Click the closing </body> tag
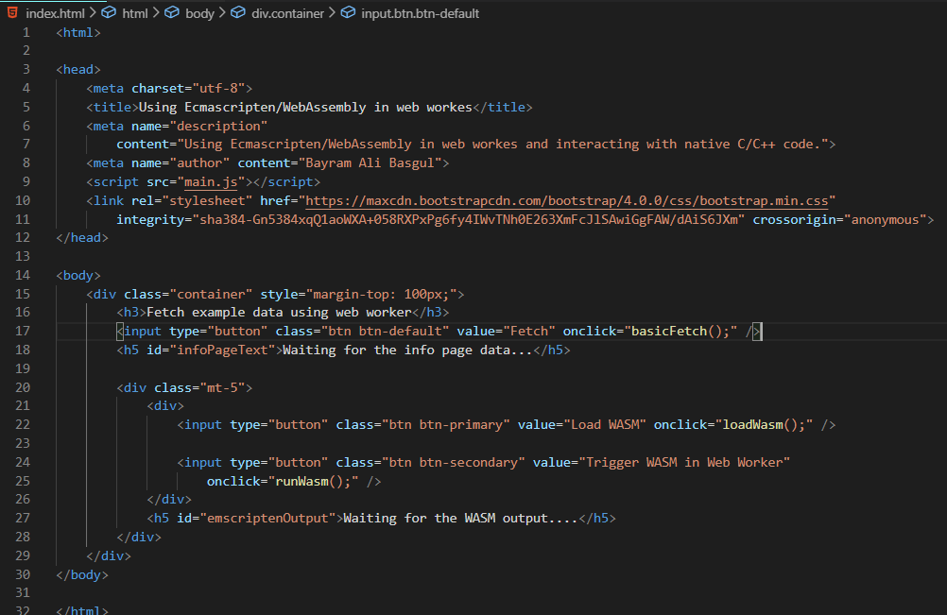Screen dimensions: 947x615 [82, 574]
